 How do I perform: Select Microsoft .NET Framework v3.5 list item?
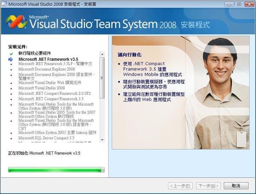(48, 59)
